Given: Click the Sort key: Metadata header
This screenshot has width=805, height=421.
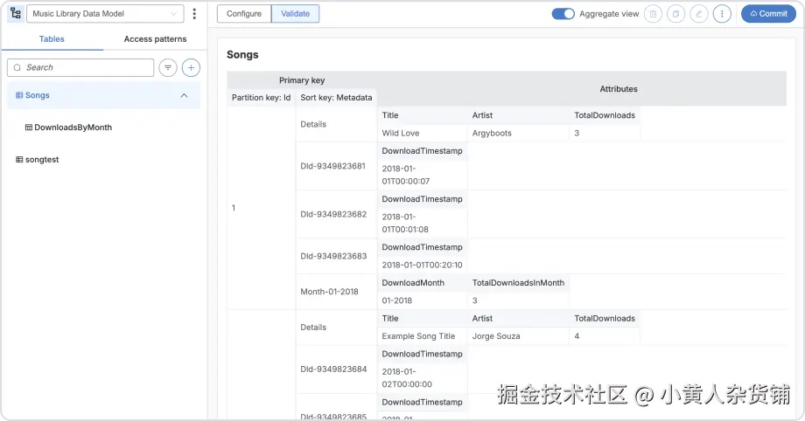Looking at the screenshot, I should [336, 98].
